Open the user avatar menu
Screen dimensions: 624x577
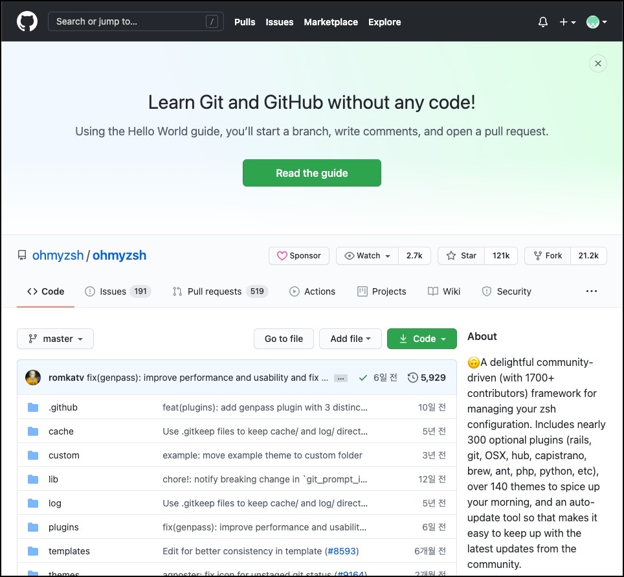[x=596, y=22]
